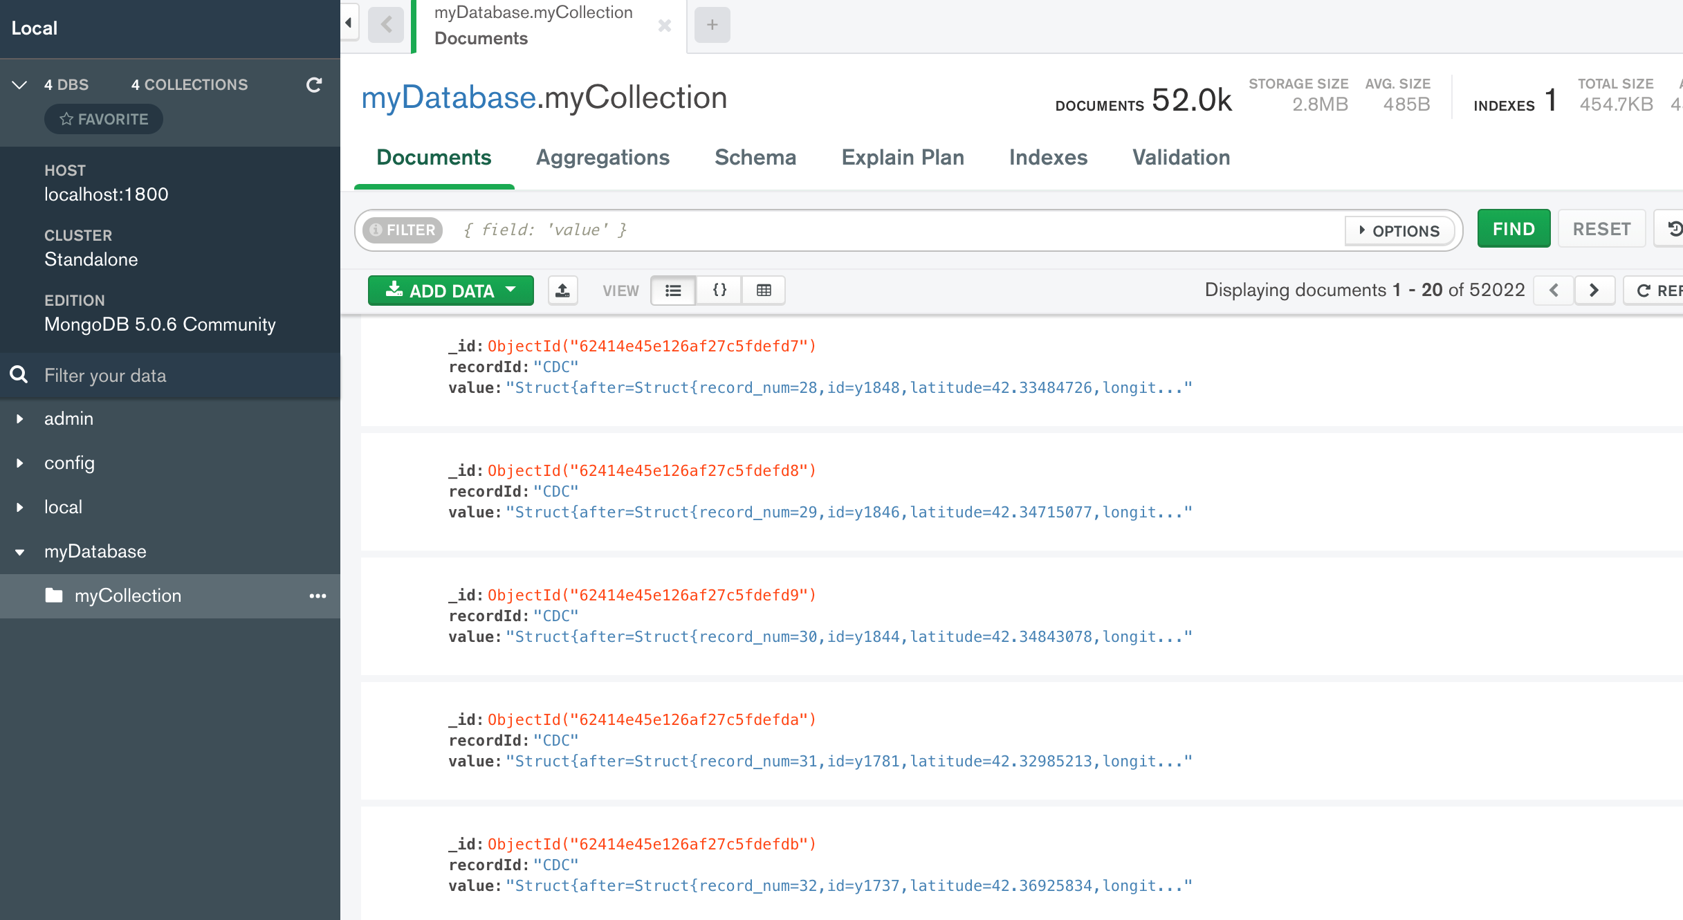Go to next page of documents
Viewport: 1683px width, 920px height.
(x=1594, y=291)
